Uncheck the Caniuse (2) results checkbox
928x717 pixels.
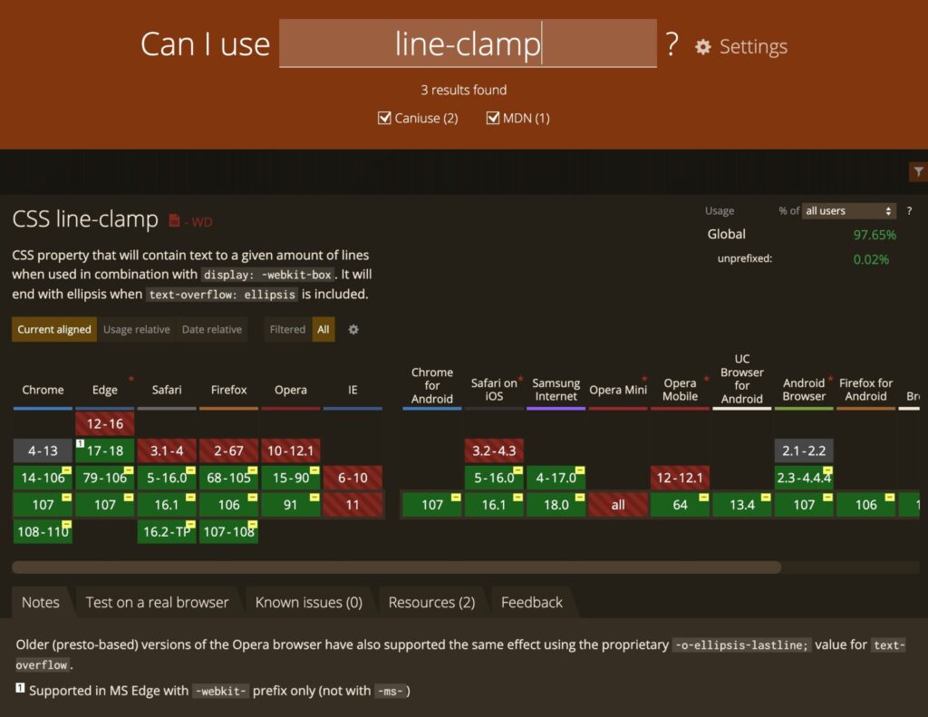click(x=384, y=118)
